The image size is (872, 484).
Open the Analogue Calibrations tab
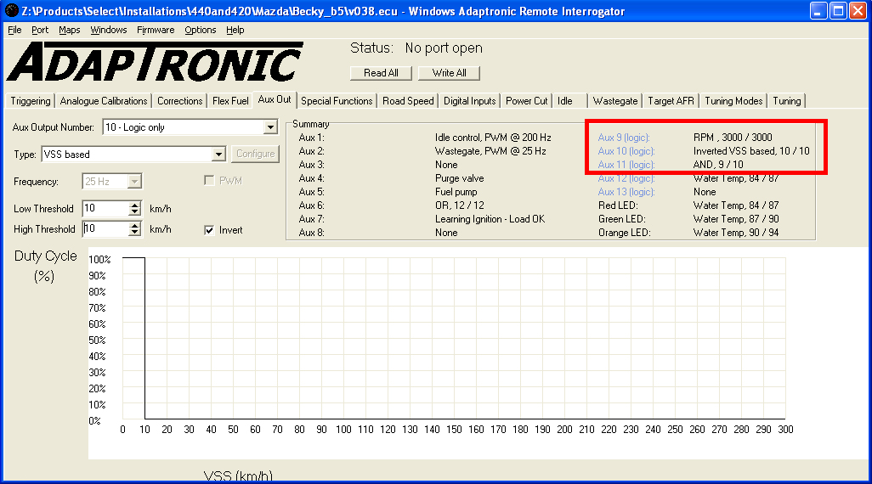coord(104,101)
